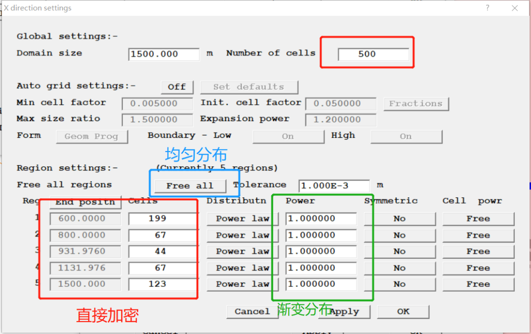Change region 5 Power law distribution

point(242,284)
